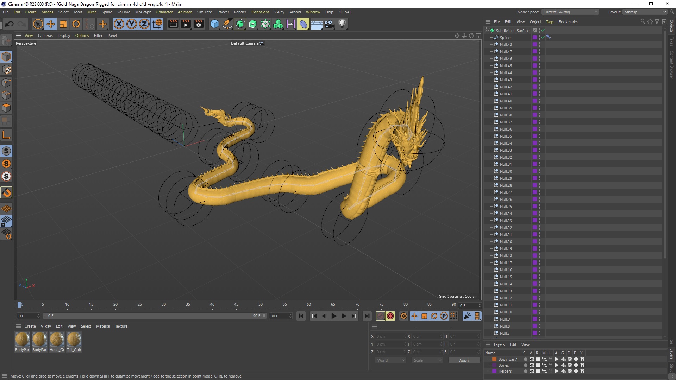Open the V-Ray menu
This screenshot has height=380, width=676.
(279, 12)
